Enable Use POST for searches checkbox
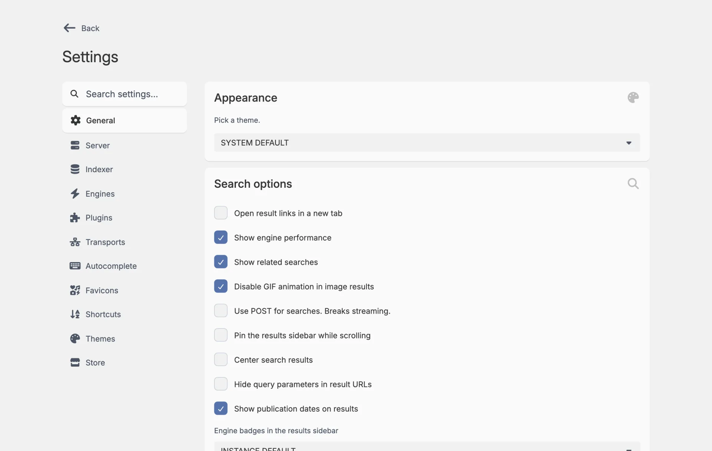712x451 pixels. click(221, 311)
